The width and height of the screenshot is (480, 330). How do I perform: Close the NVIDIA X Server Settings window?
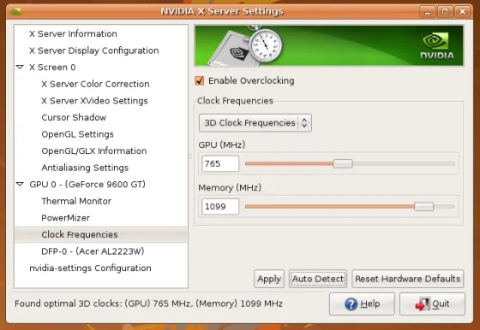[x=463, y=12]
